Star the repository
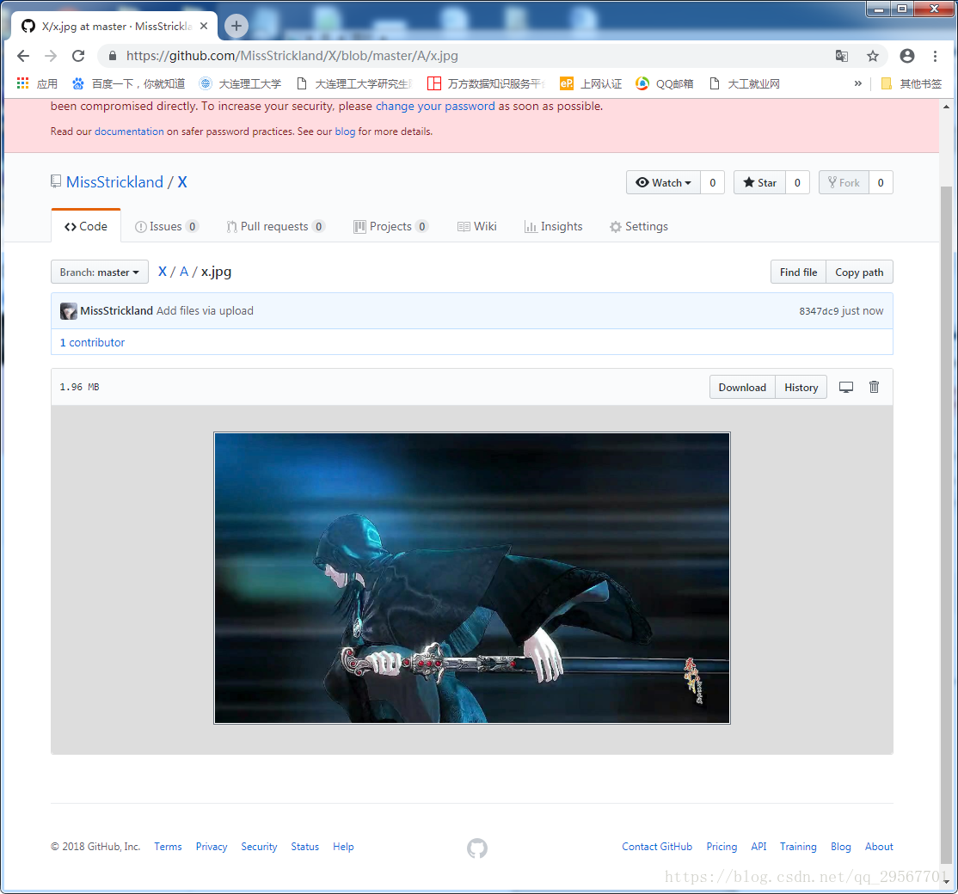The width and height of the screenshot is (958, 894). coord(759,182)
